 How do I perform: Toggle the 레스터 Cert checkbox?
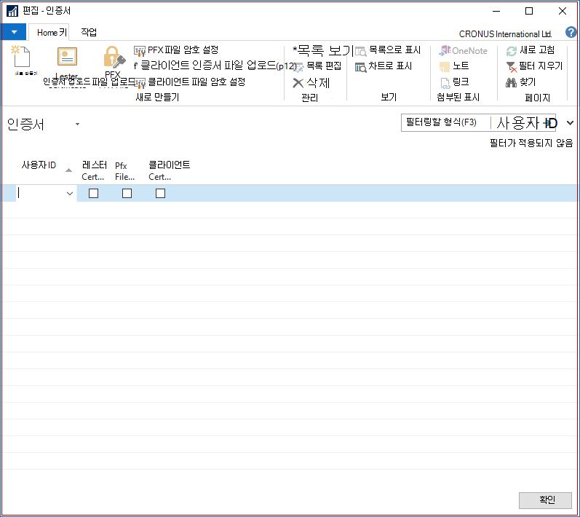pos(94,193)
